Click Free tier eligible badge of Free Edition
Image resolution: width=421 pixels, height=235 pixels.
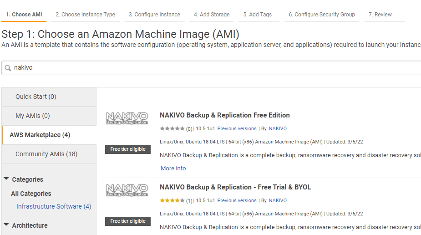click(x=128, y=149)
